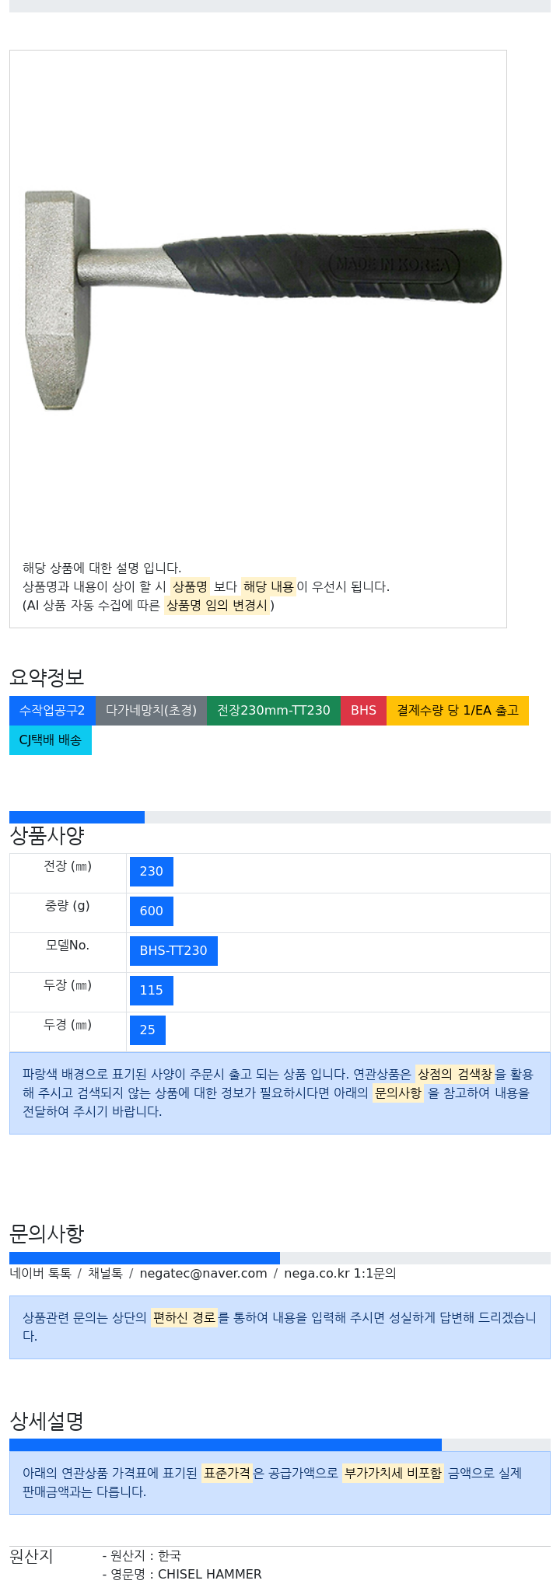Open the nega.co.kr 1:1문의 link

[340, 1274]
